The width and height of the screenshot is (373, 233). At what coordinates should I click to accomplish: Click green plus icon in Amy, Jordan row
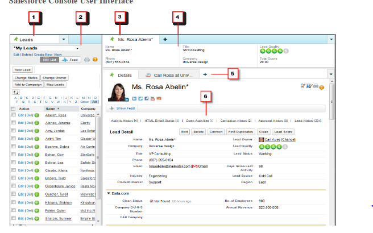tap(37, 131)
